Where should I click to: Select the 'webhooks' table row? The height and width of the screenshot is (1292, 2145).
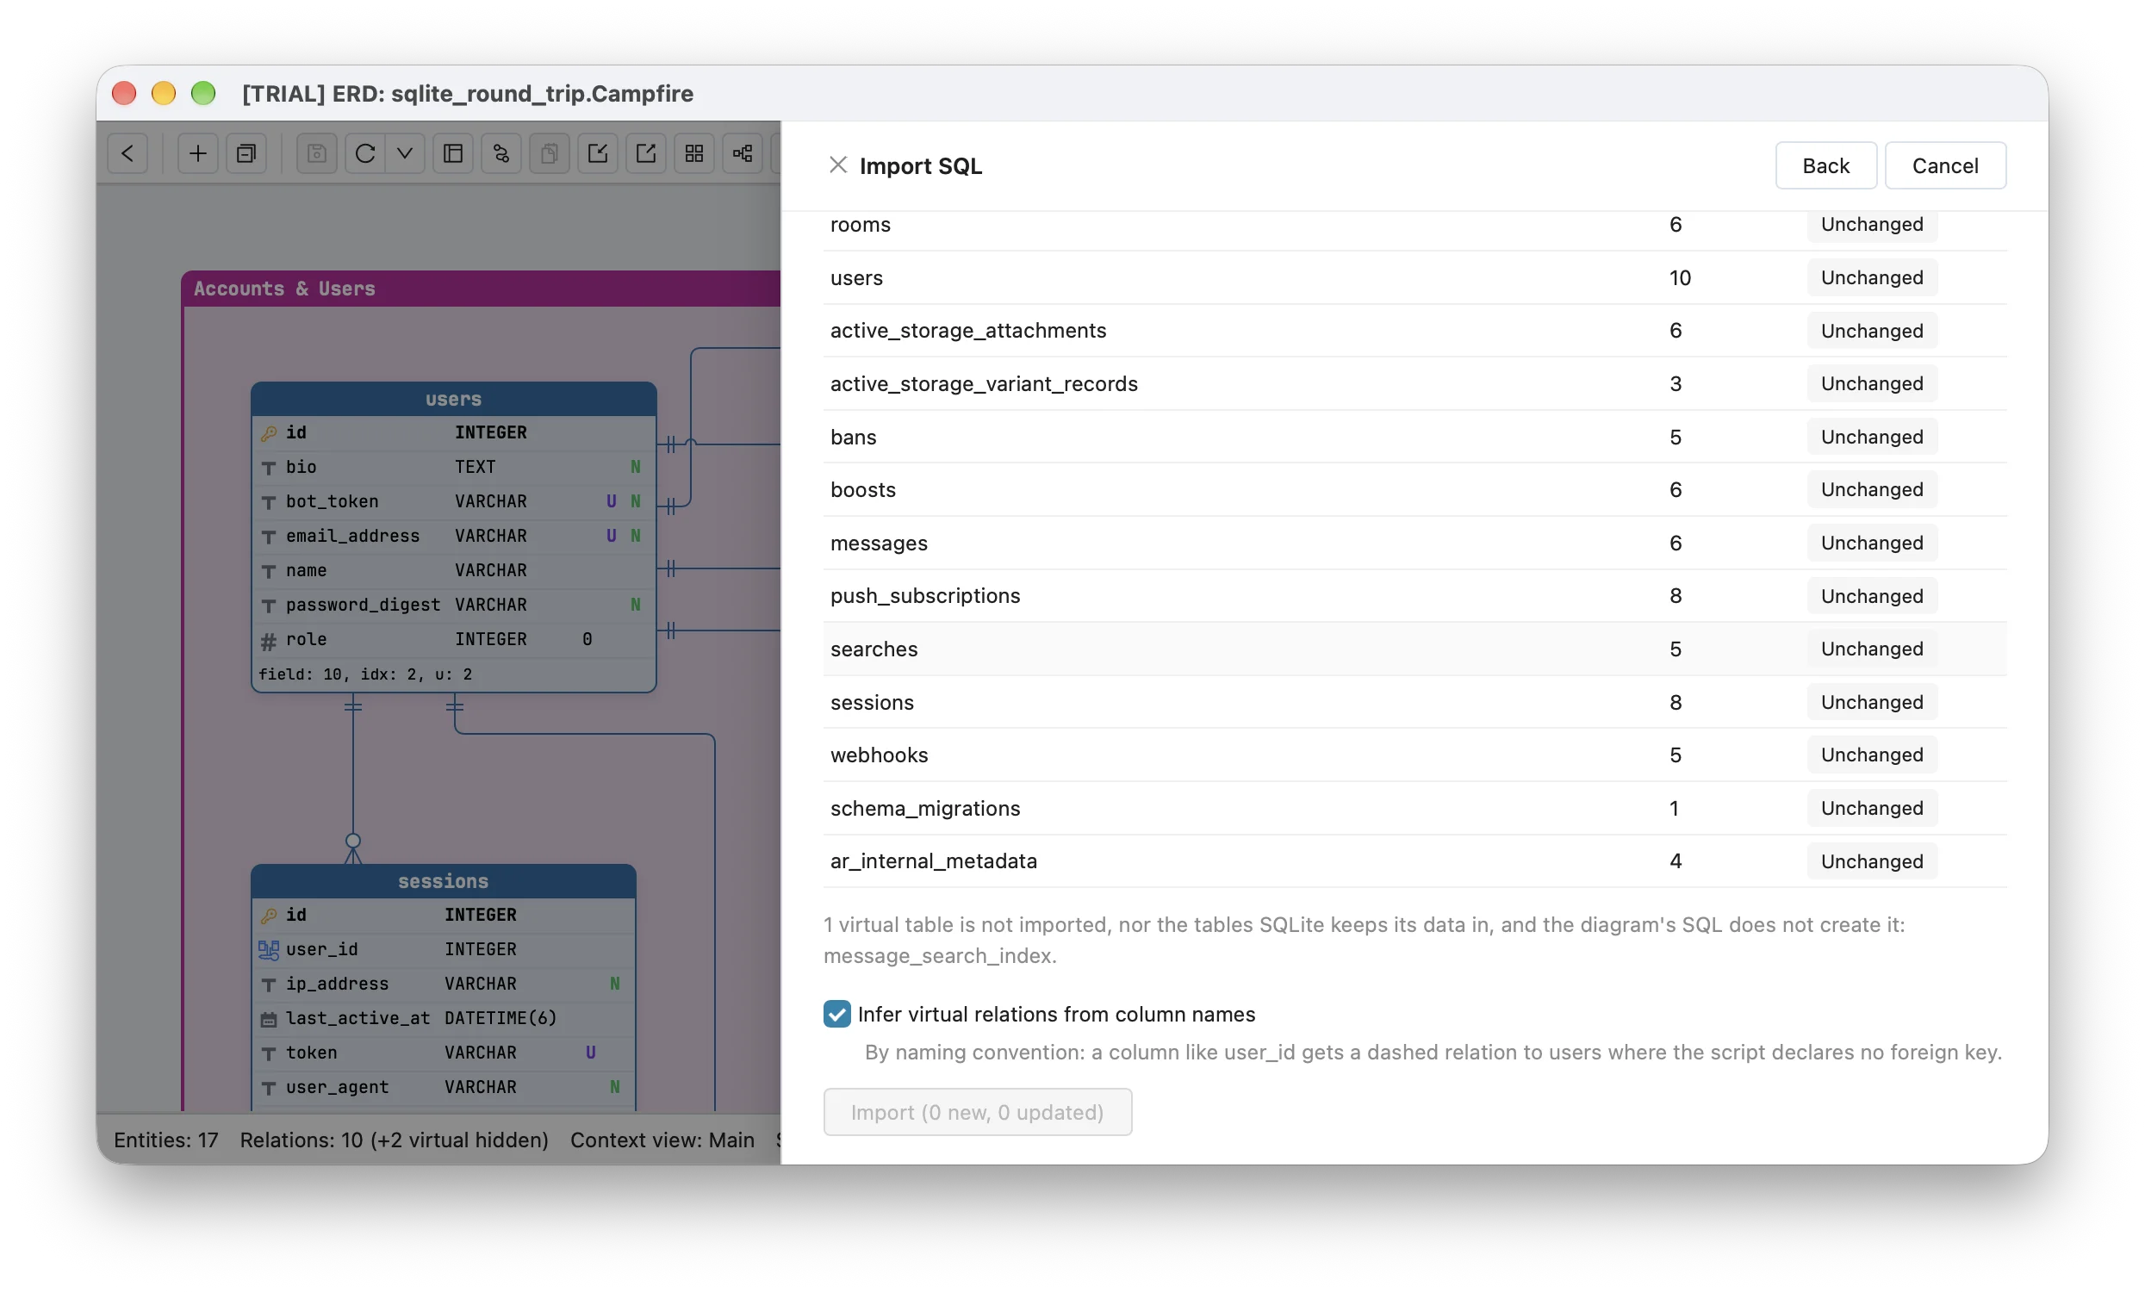point(1414,755)
